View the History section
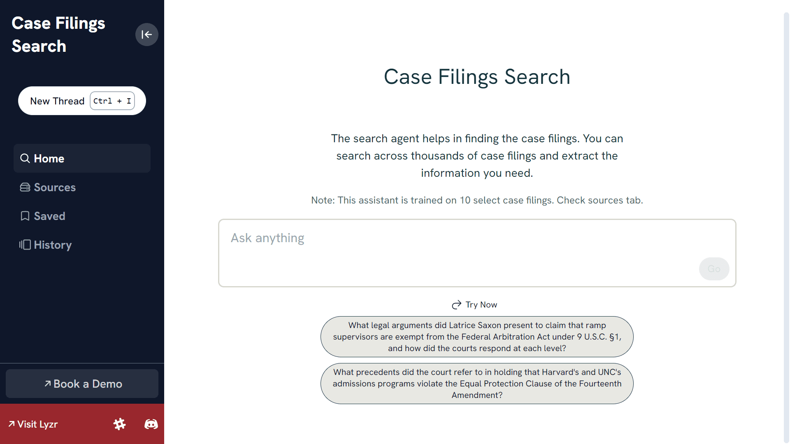The height and width of the screenshot is (444, 790). (53, 245)
